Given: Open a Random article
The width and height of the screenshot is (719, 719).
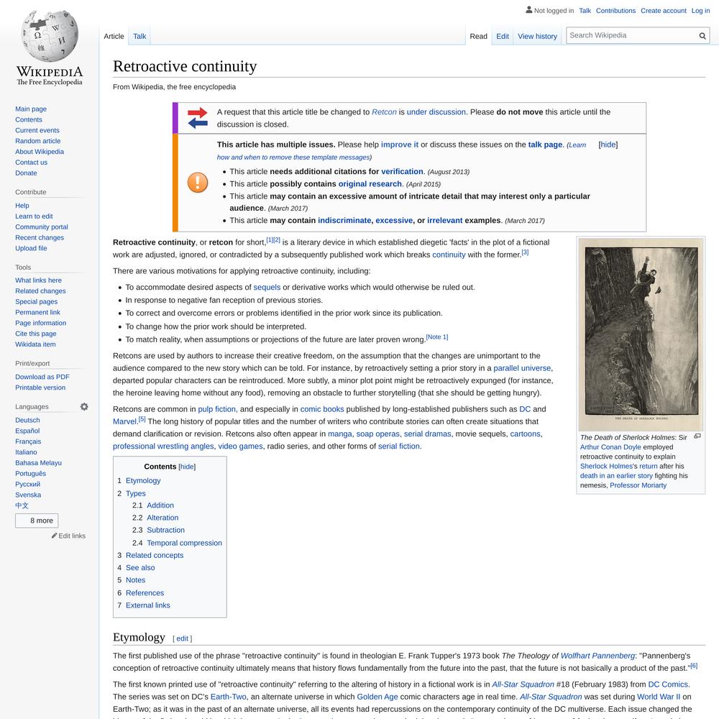Looking at the screenshot, I should click(x=37, y=141).
